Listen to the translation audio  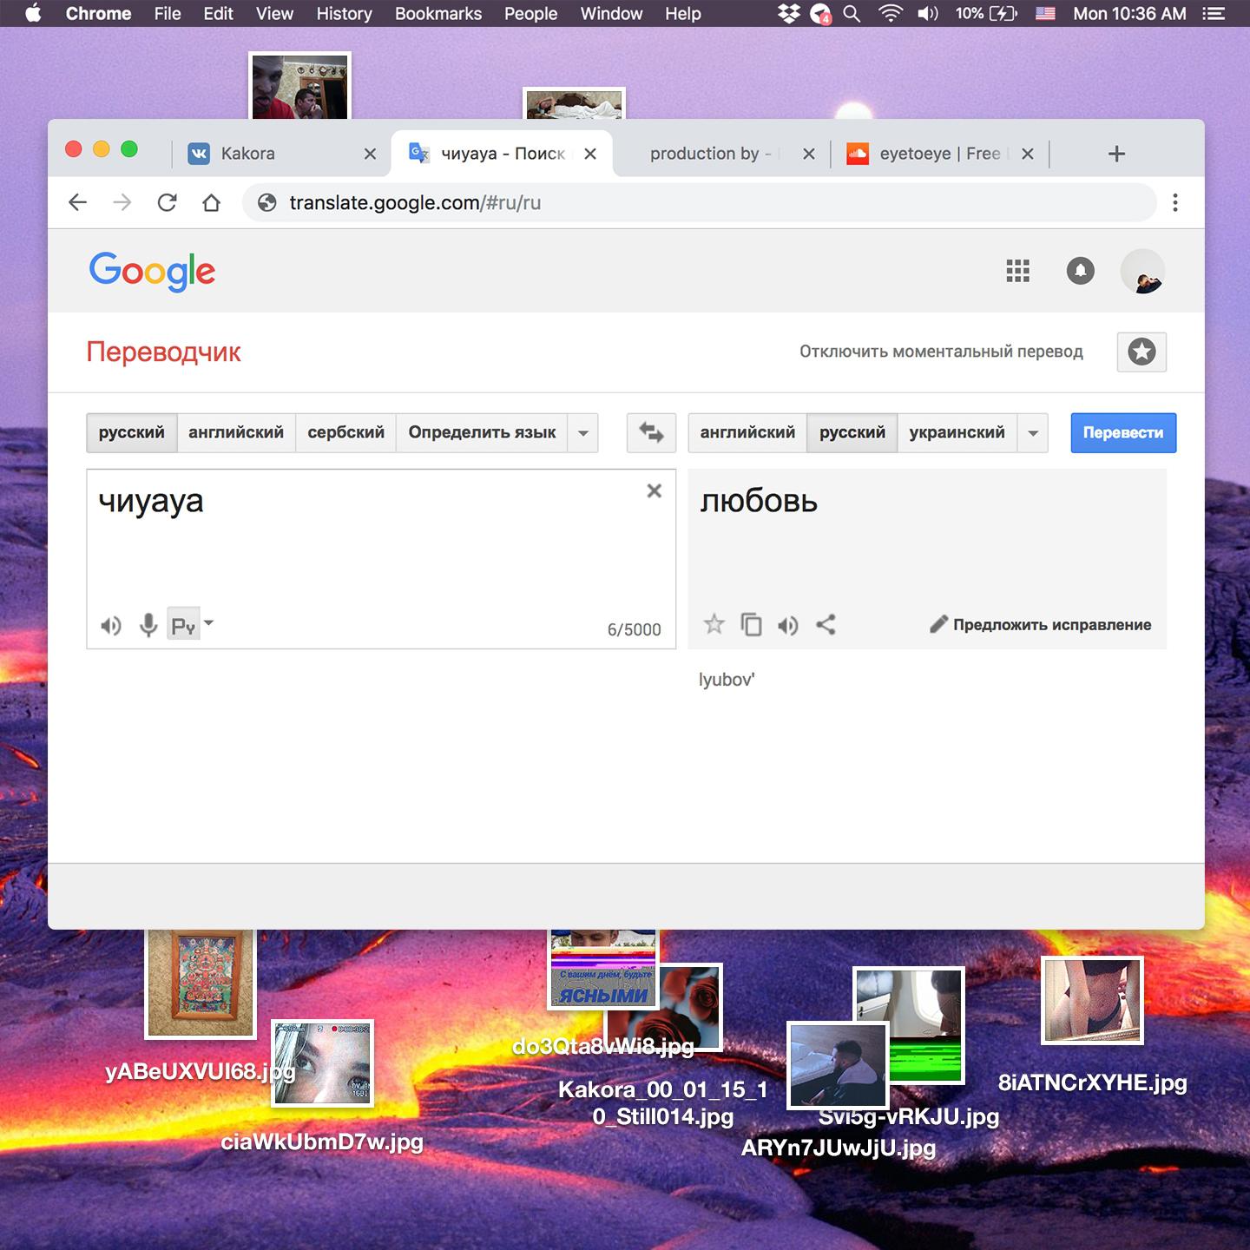(x=788, y=625)
